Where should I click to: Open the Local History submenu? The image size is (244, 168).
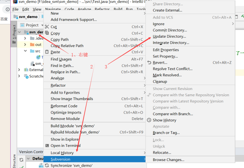pos(94,153)
